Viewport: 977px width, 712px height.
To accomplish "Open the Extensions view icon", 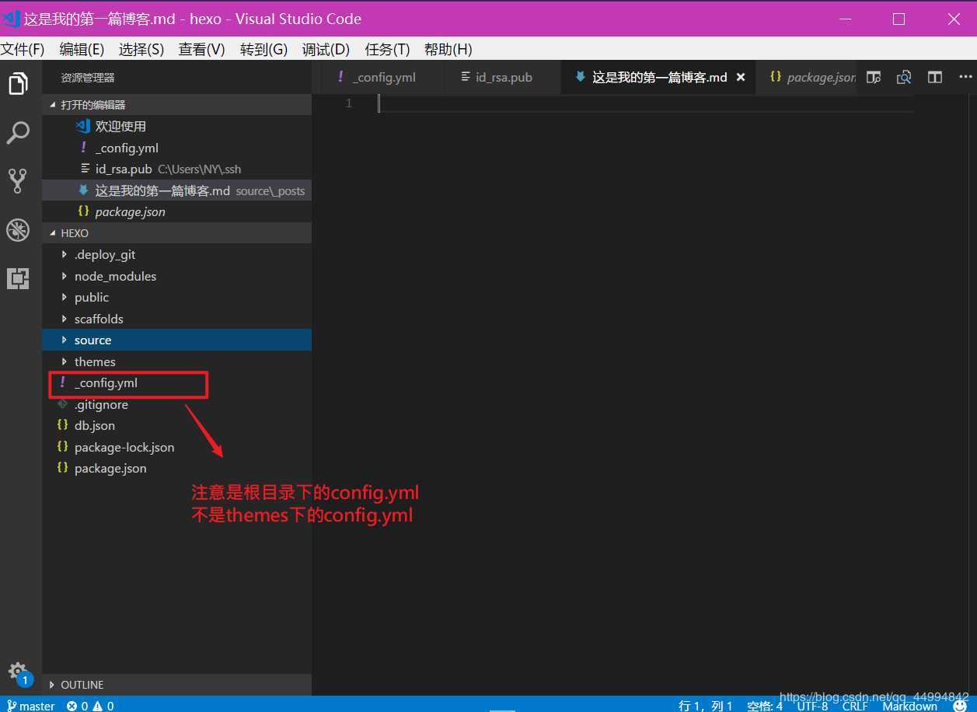I will [x=18, y=278].
